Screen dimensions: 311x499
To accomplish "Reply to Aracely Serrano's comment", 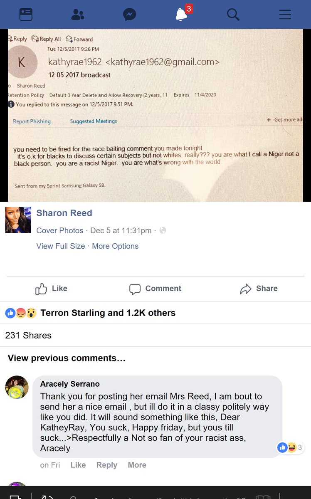I will coord(107,465).
